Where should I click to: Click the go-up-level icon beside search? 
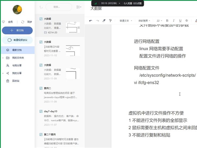[41, 7]
